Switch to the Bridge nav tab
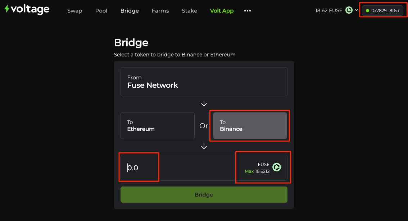The width and height of the screenshot is (408, 221). point(130,11)
